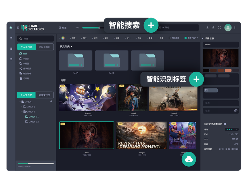Disable the 查找子文件夹 checkbox
This screenshot has height=192, width=249.
[x=185, y=38]
